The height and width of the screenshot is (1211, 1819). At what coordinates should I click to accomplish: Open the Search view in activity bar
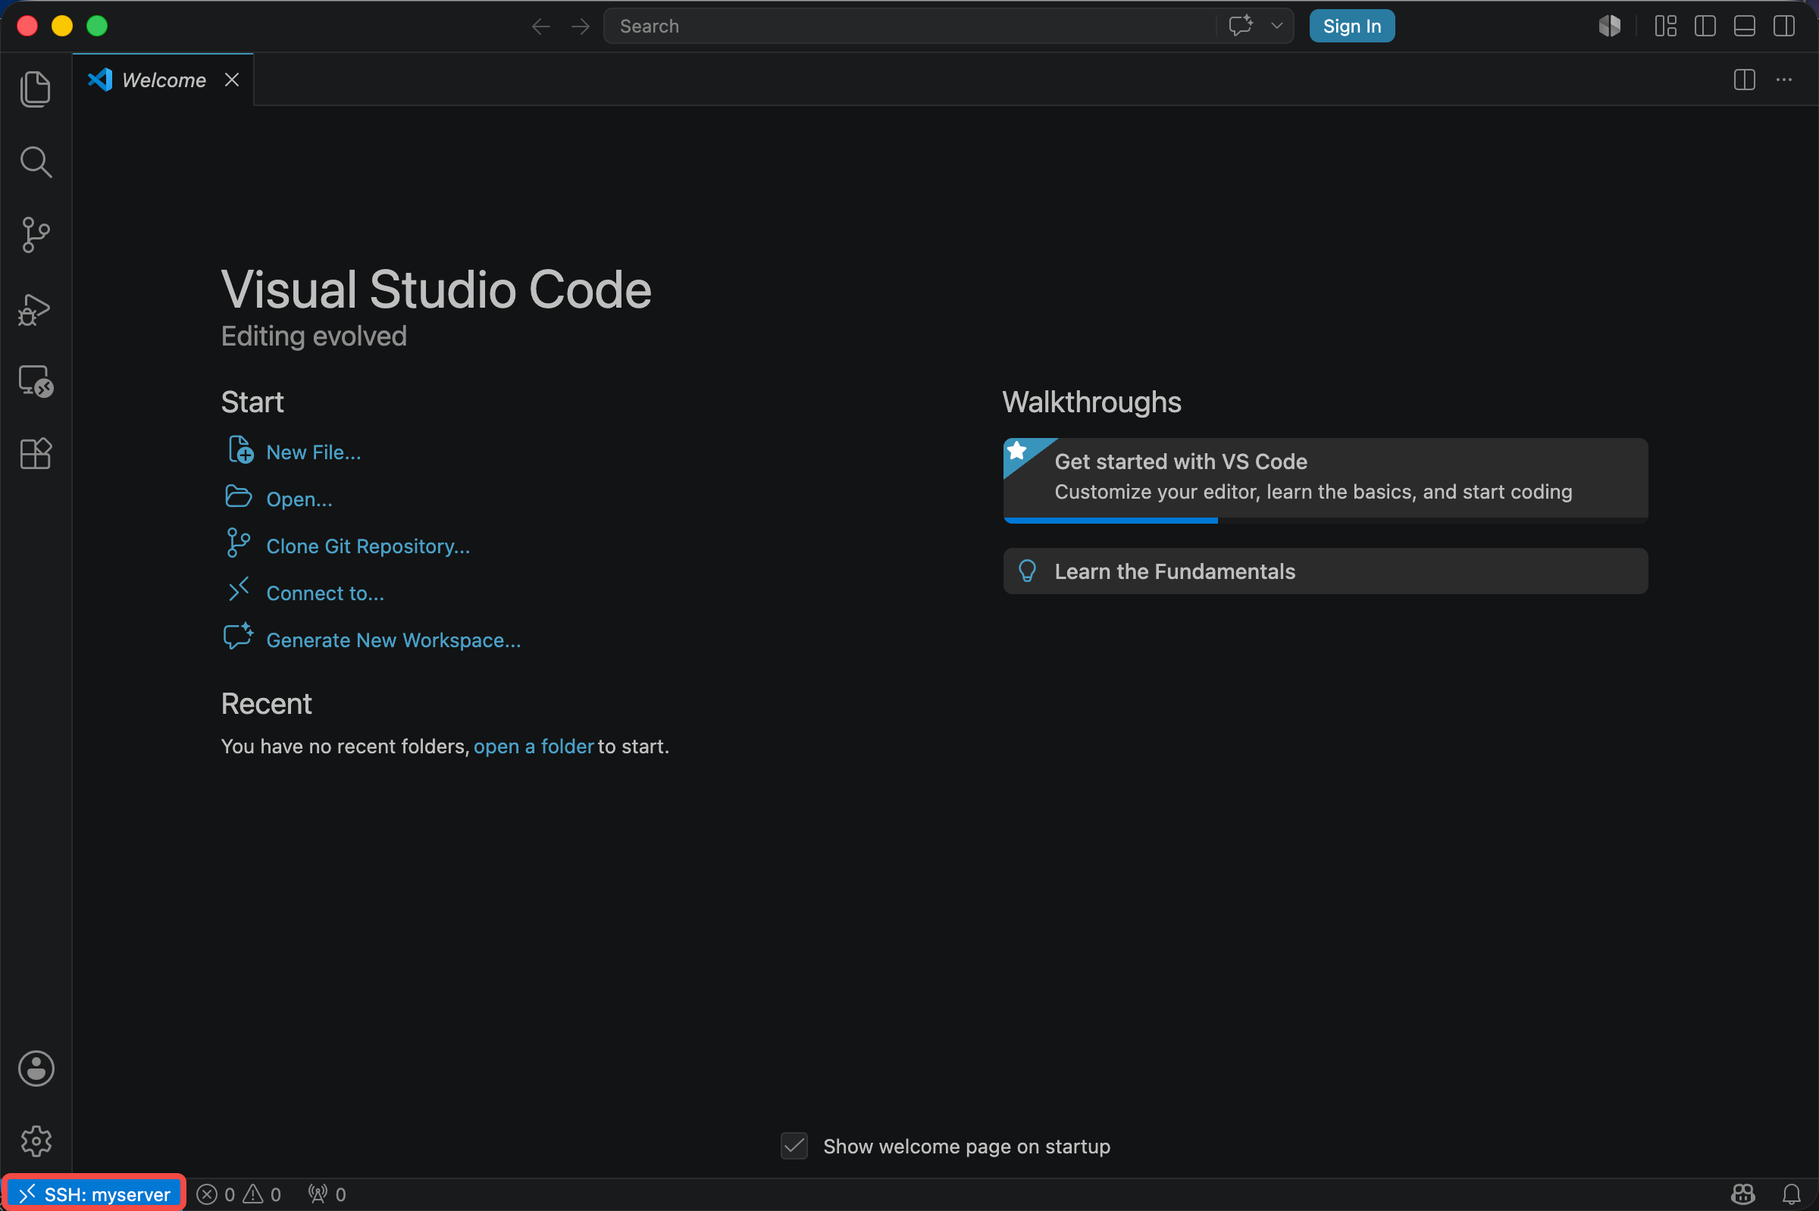[x=36, y=162]
